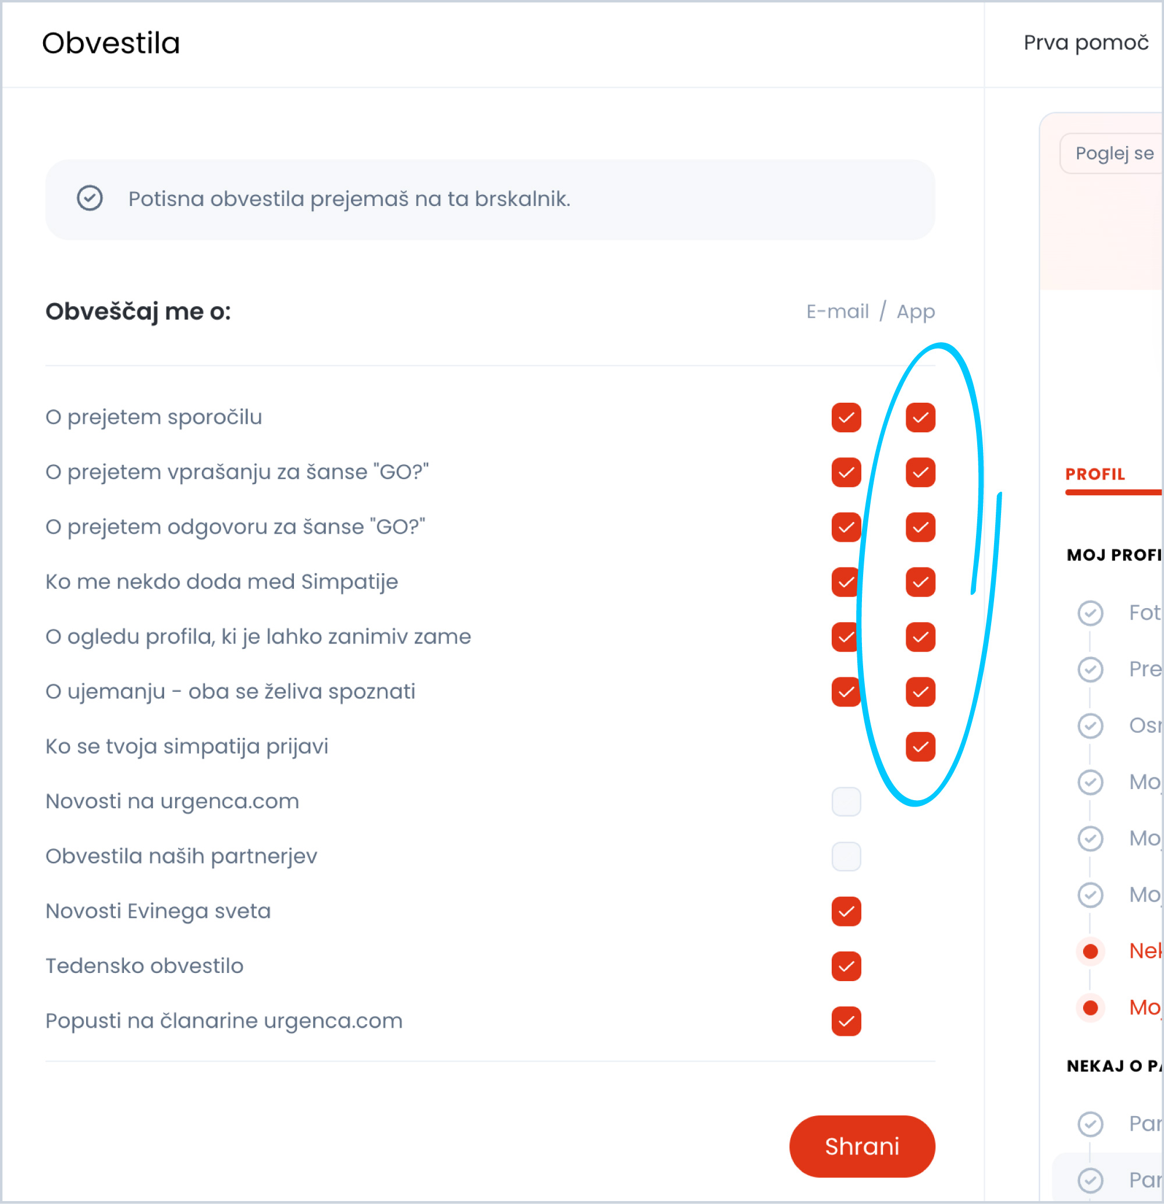
Task: Disable email for Tedensko obvestilo
Action: (x=846, y=966)
